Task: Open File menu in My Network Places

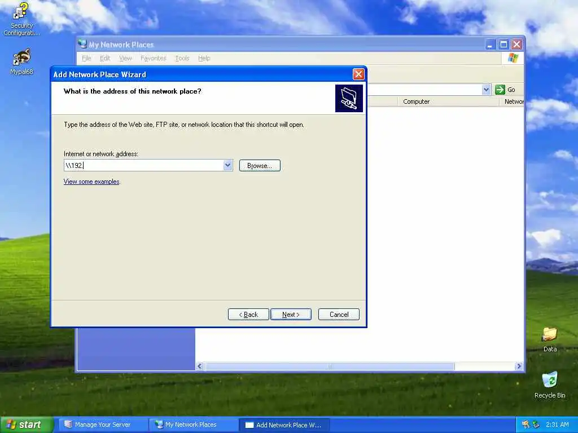Action: click(86, 58)
